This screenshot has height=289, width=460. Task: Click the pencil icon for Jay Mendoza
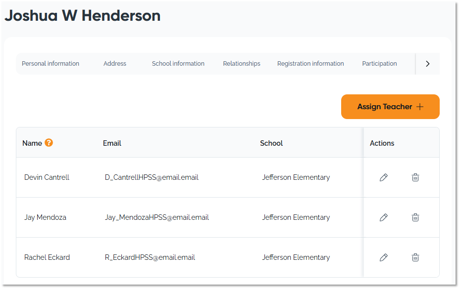pos(383,217)
